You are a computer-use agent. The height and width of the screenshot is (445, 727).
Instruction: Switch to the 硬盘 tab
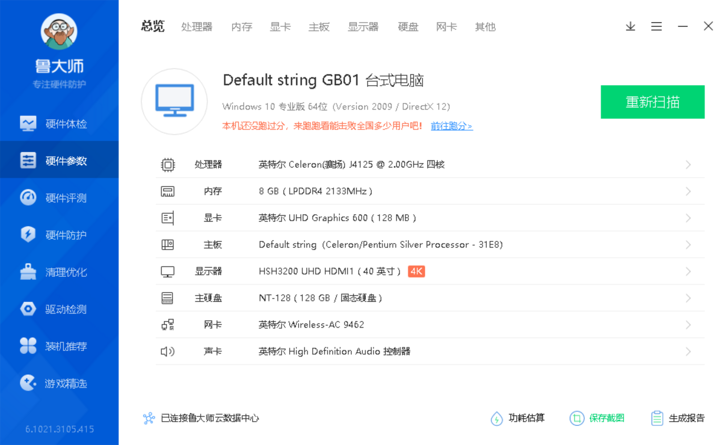408,27
